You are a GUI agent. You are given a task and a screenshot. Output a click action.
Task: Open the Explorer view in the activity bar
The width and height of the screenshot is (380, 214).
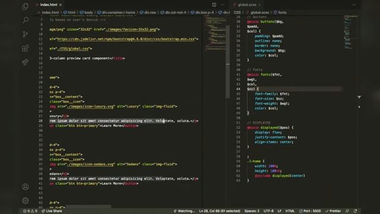[25, 7]
